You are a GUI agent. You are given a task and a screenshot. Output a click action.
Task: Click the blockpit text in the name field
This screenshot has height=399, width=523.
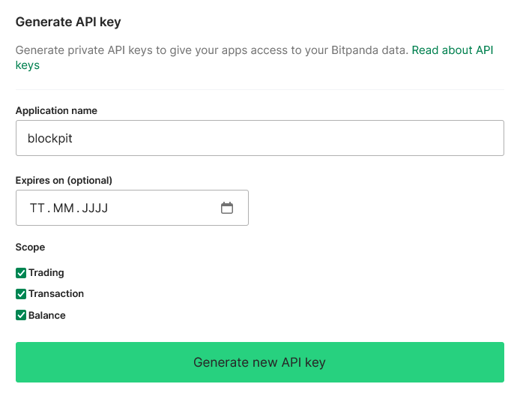[49, 138]
